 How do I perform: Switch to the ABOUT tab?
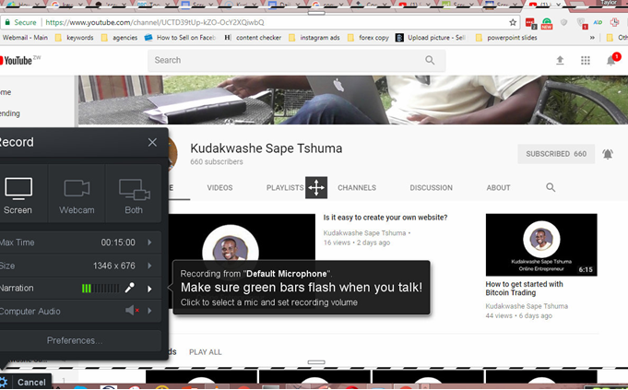[x=498, y=187]
